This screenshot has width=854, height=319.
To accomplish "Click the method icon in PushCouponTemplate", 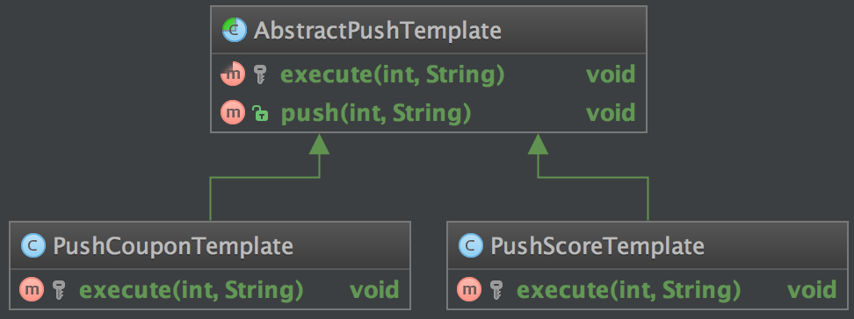I will 32,290.
